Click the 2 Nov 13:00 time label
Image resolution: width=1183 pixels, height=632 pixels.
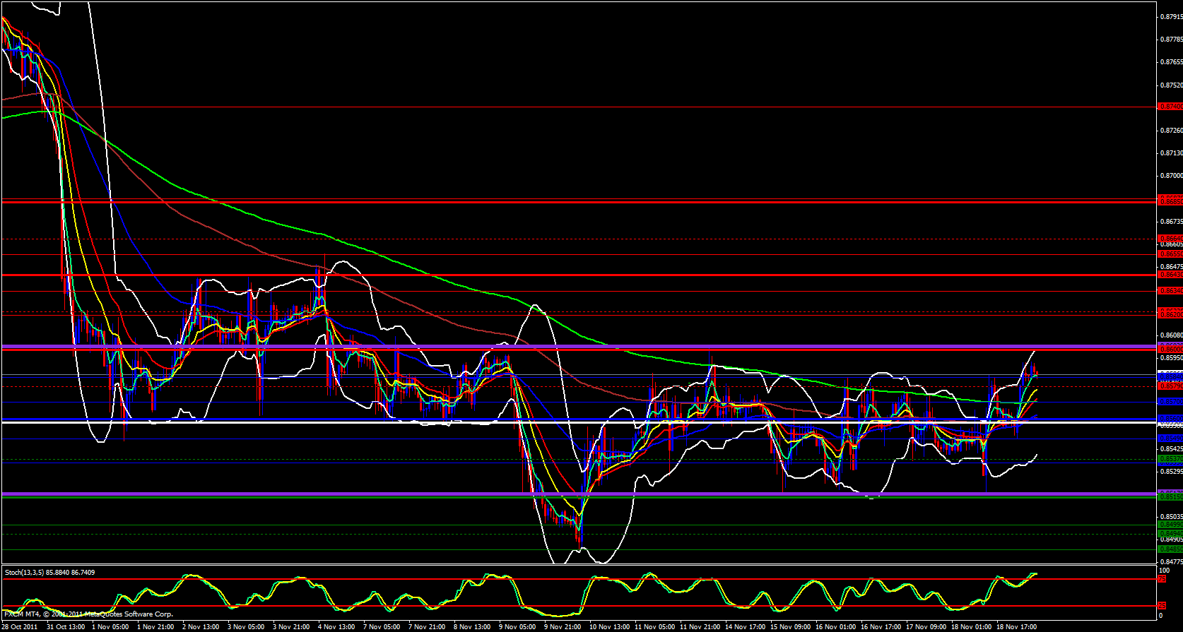pos(201,626)
